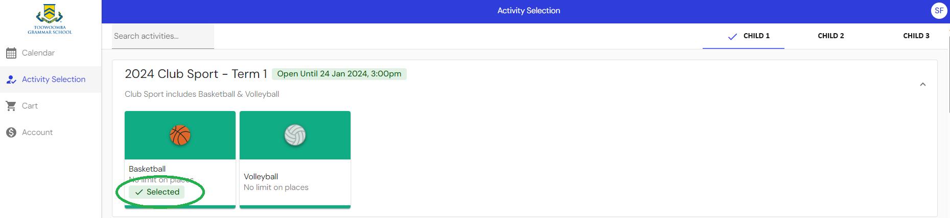Image resolution: width=950 pixels, height=218 pixels.
Task: Click the Account dollar icon
Action: (x=11, y=132)
